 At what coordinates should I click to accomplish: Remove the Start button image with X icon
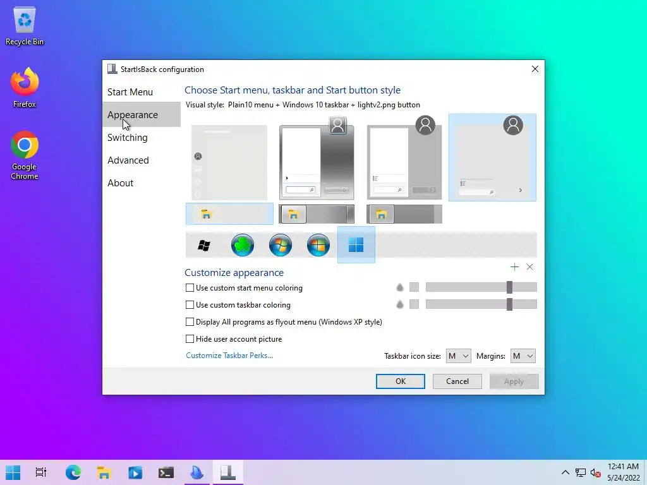[x=530, y=267]
